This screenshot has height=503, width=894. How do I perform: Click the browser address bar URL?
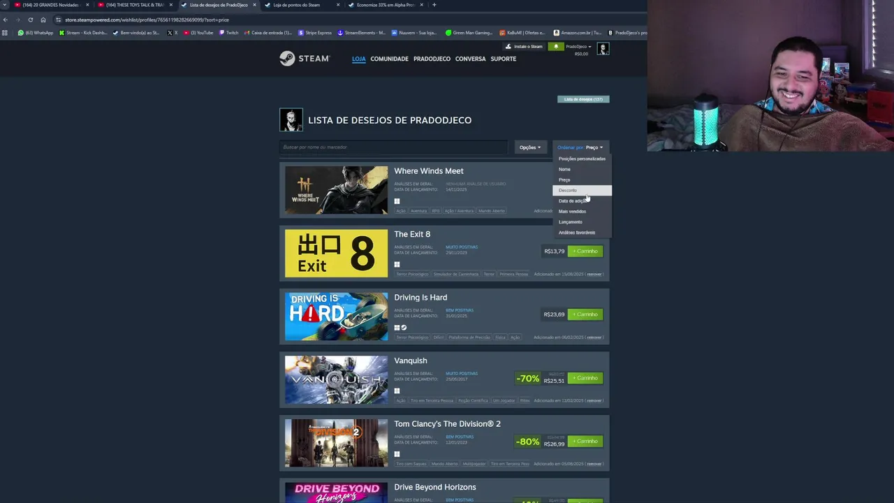(x=147, y=20)
